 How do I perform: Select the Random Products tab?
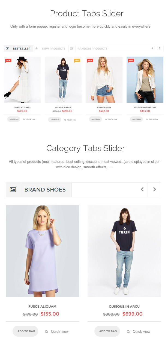click(92, 49)
